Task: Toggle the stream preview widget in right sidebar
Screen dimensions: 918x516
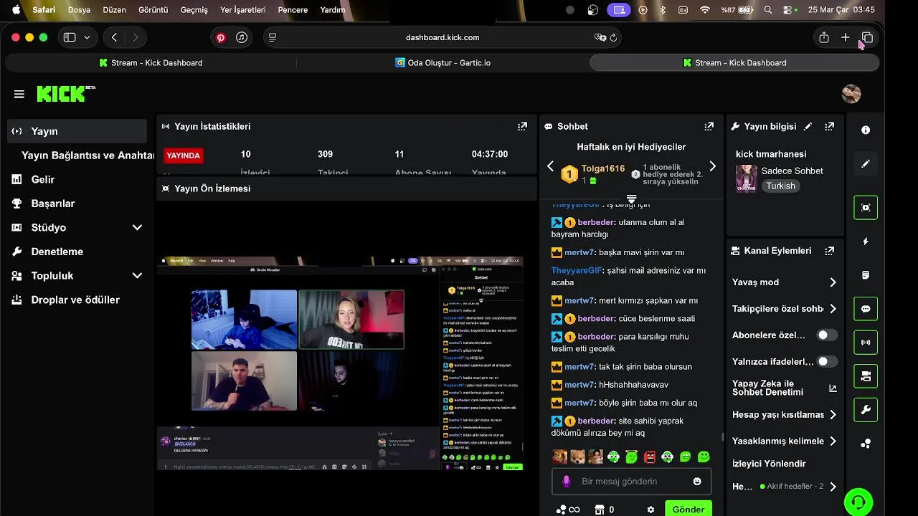Action: (866, 208)
